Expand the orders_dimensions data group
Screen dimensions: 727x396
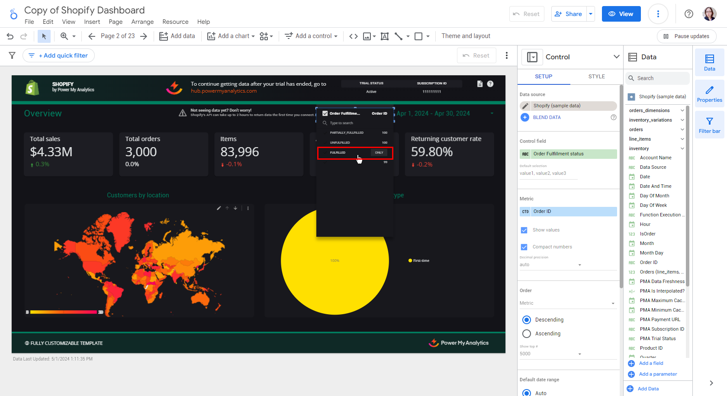pyautogui.click(x=682, y=111)
